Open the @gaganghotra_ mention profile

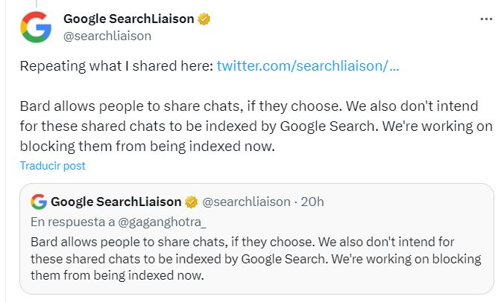[162, 222]
